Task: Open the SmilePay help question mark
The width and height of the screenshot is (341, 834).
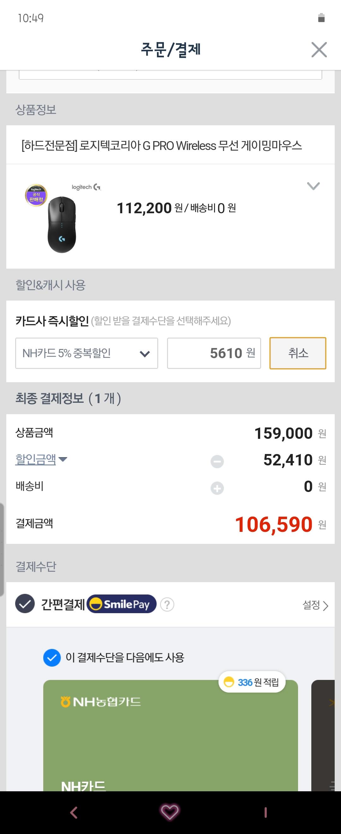Action: (167, 604)
